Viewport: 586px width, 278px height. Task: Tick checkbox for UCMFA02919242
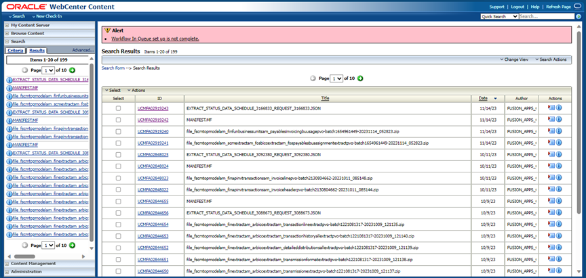coord(118,120)
